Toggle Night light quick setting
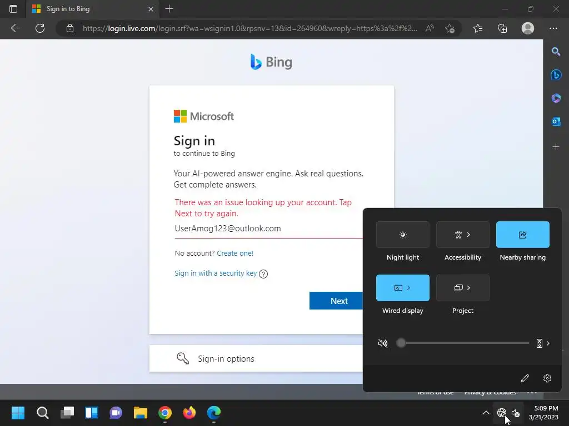 403,235
